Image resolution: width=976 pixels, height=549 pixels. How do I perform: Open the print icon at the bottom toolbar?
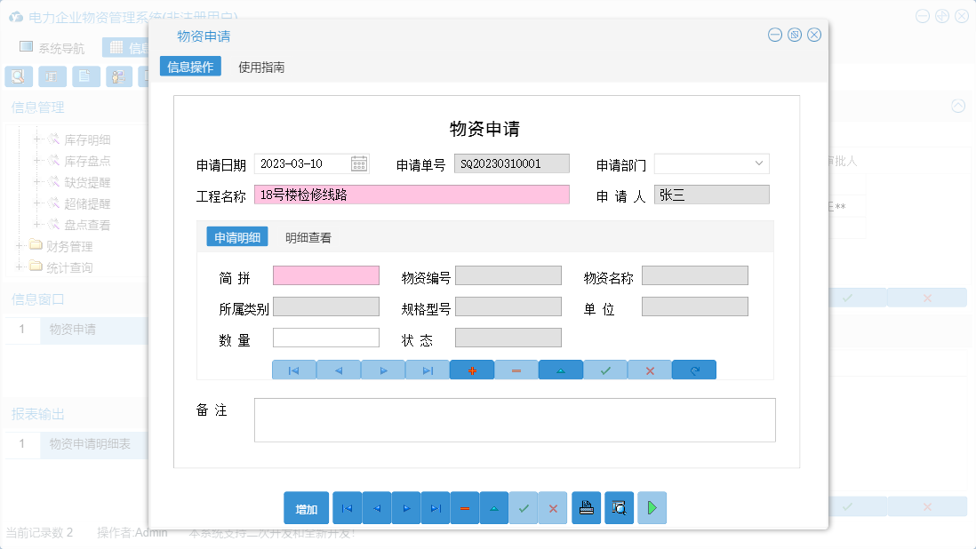coord(587,507)
